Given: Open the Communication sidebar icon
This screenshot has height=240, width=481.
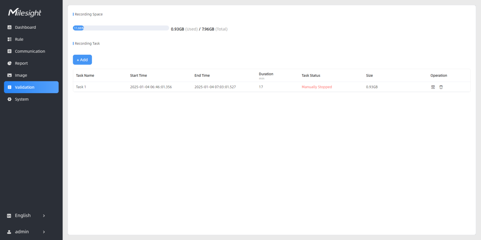Looking at the screenshot, I should (x=9, y=51).
